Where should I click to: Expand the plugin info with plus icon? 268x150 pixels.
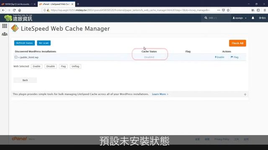[x=245, y=95]
